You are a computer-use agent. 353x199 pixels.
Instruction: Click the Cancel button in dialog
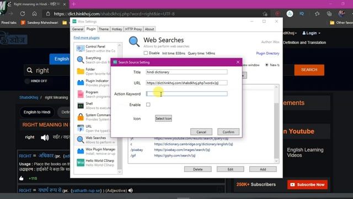[x=201, y=132]
